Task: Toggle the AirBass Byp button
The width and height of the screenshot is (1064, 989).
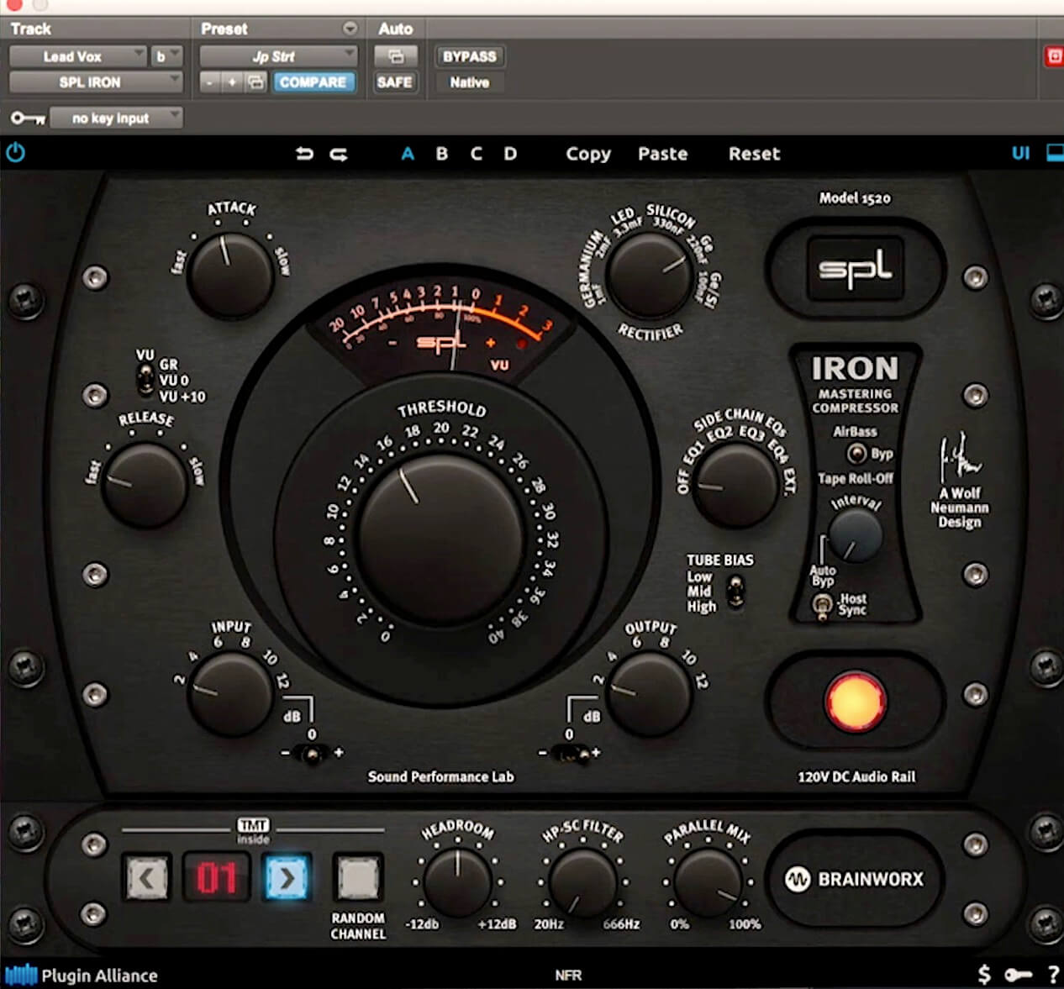Action: [856, 454]
